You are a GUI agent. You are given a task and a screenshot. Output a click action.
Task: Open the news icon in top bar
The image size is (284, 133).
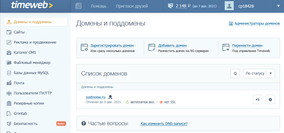coord(78,6)
